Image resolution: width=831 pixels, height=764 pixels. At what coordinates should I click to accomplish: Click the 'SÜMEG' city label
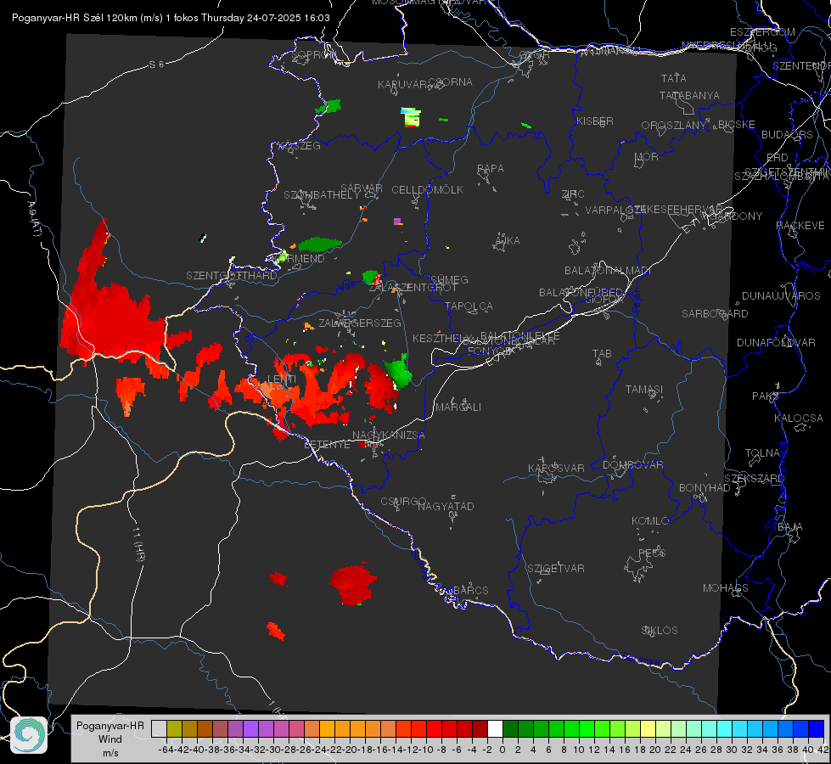point(449,279)
